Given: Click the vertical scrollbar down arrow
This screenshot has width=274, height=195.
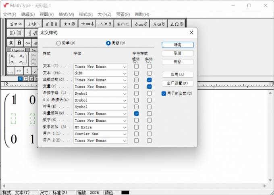Looking at the screenshot, I should point(270,180).
